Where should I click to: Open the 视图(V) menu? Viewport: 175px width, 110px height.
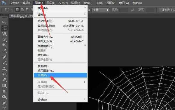coord(111,3)
